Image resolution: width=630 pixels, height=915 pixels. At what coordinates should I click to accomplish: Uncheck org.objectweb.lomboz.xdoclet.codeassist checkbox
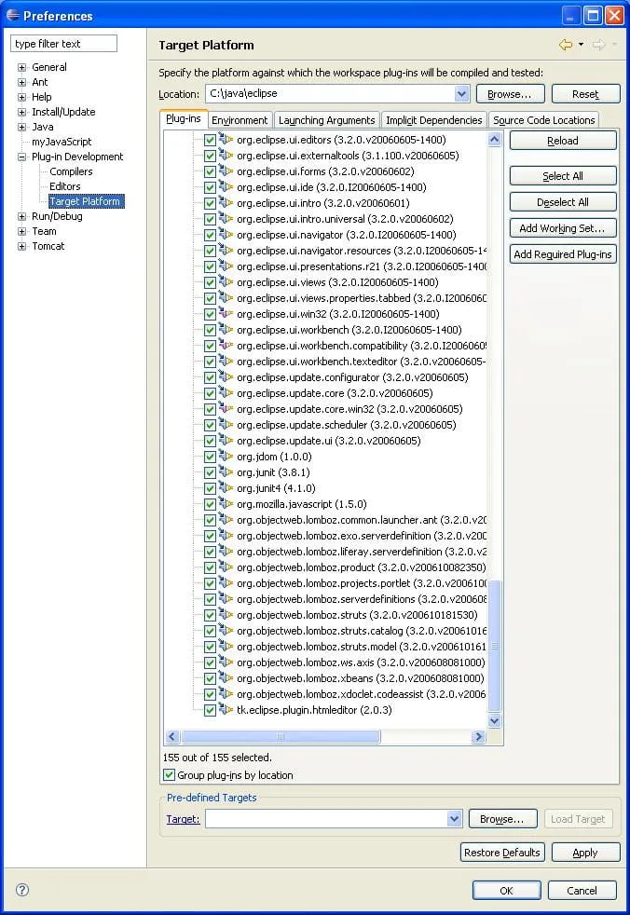click(211, 694)
